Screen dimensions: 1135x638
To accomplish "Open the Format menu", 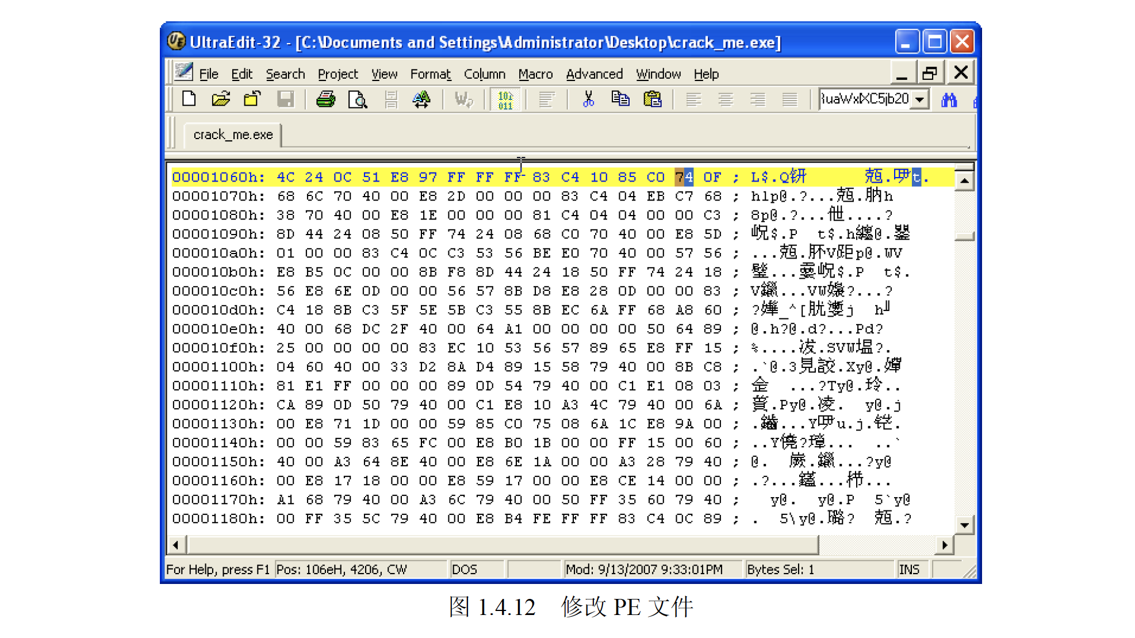I will coord(430,74).
